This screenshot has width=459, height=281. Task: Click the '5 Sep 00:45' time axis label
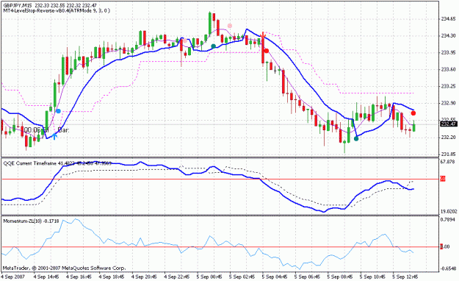[209, 277]
